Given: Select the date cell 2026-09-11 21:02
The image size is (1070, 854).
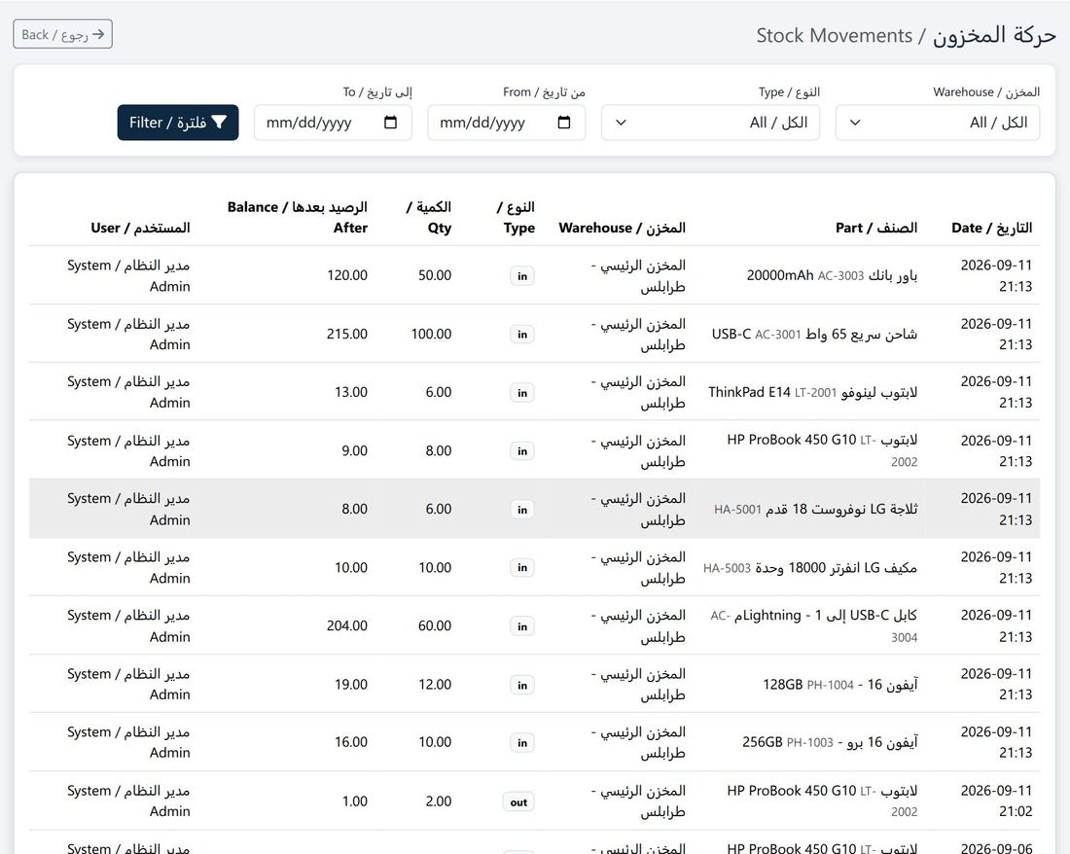Looking at the screenshot, I should pos(996,801).
